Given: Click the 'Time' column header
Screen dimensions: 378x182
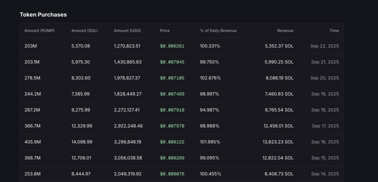Looking at the screenshot, I should tap(334, 31).
